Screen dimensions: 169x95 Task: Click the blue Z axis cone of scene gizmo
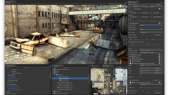coord(122,72)
